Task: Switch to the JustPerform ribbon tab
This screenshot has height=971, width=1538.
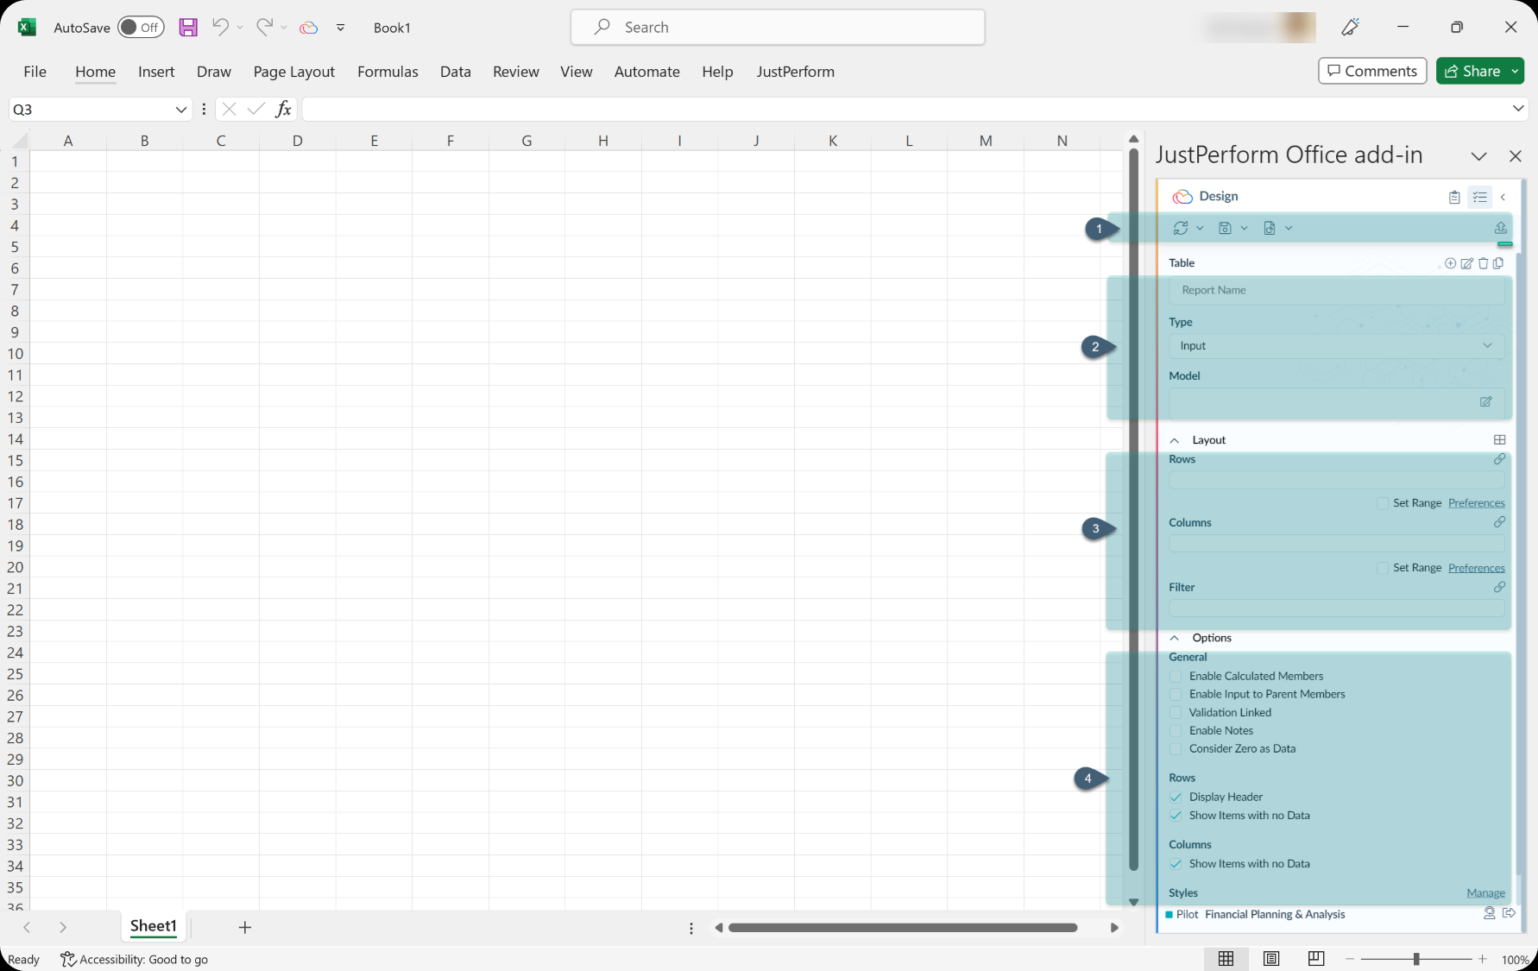Action: coord(795,72)
